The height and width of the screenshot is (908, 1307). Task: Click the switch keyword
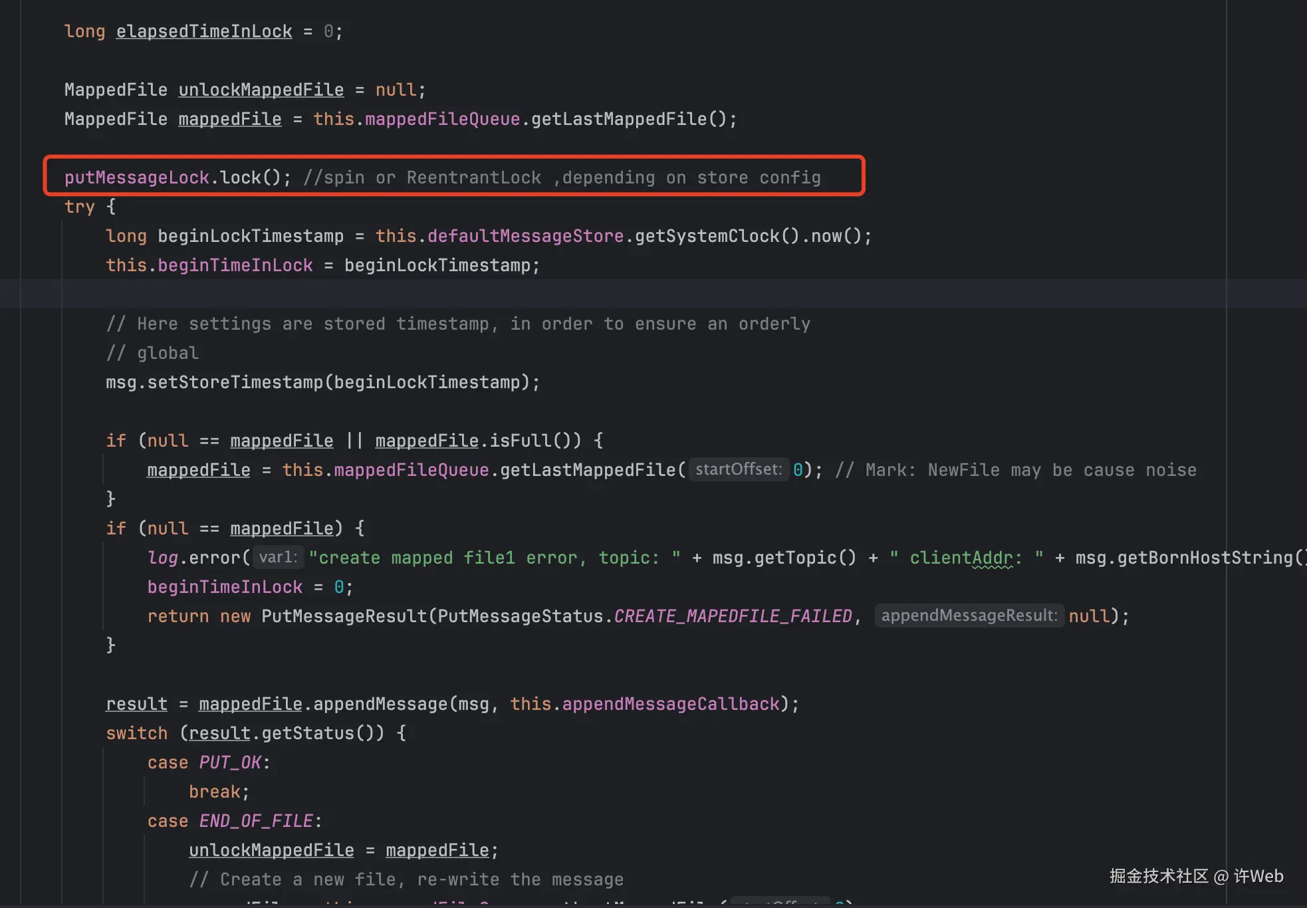click(x=136, y=733)
